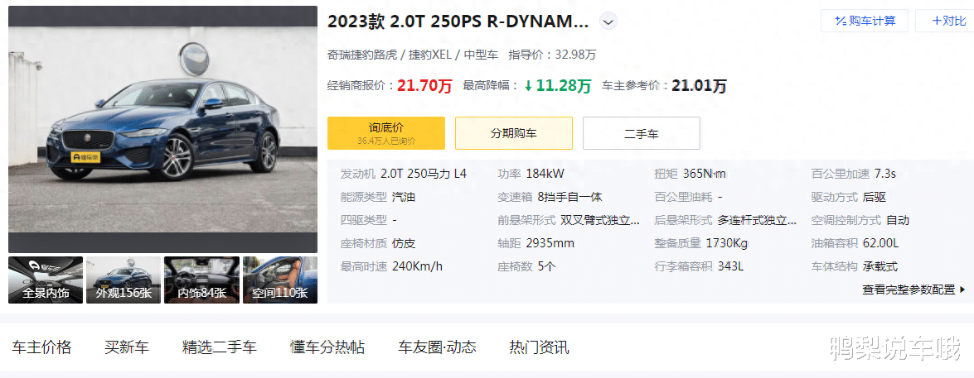This screenshot has width=974, height=378.
Task: Click the 二手车 used car button
Action: pyautogui.click(x=641, y=133)
